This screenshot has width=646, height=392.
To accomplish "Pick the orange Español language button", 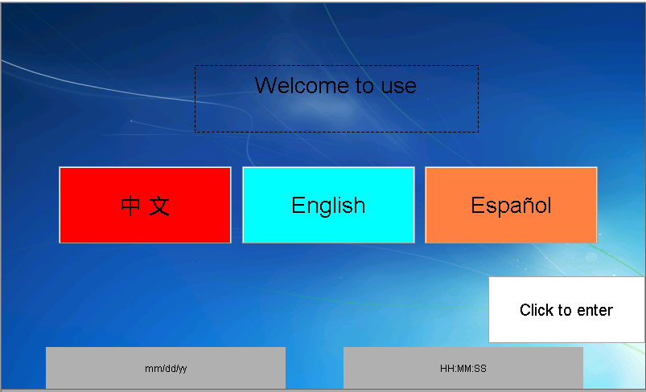I will pyautogui.click(x=511, y=205).
